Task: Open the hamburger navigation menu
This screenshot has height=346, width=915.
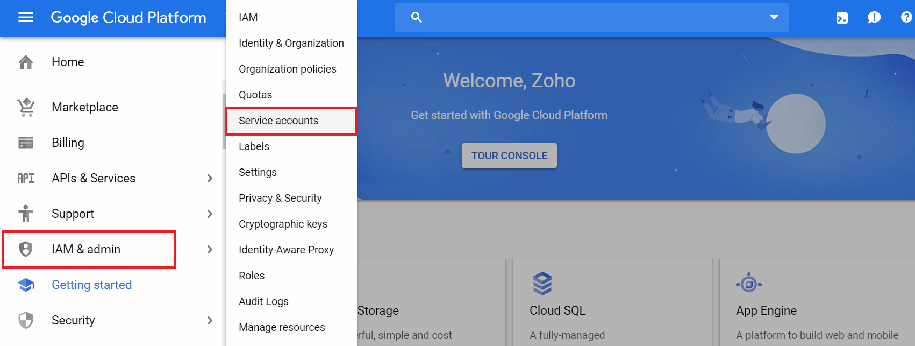Action: [x=26, y=18]
